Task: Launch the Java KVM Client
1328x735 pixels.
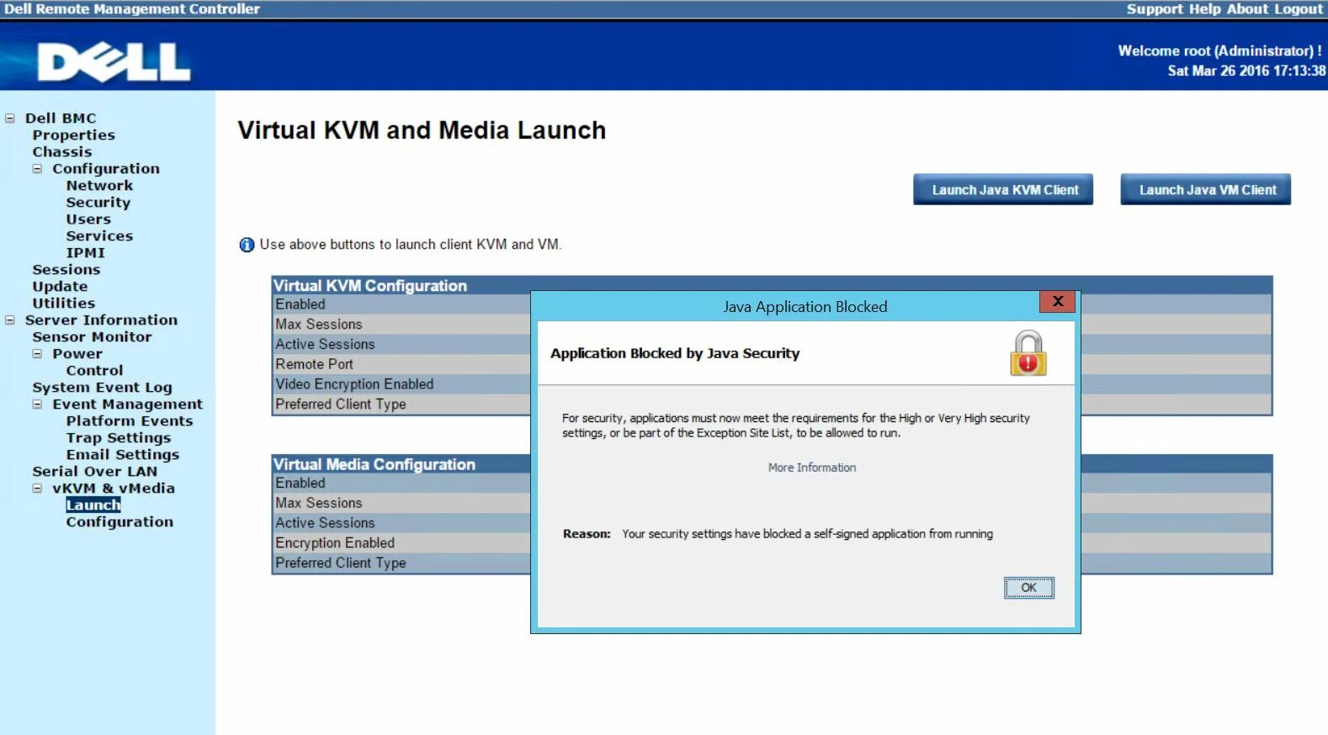Action: pyautogui.click(x=1003, y=189)
